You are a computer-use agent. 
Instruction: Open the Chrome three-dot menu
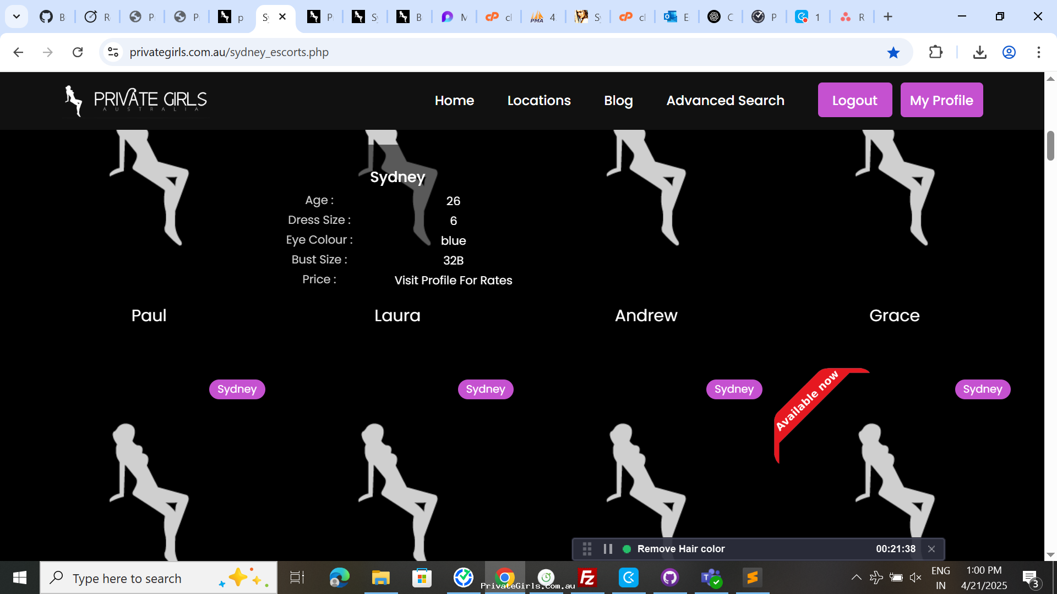coord(1038,52)
